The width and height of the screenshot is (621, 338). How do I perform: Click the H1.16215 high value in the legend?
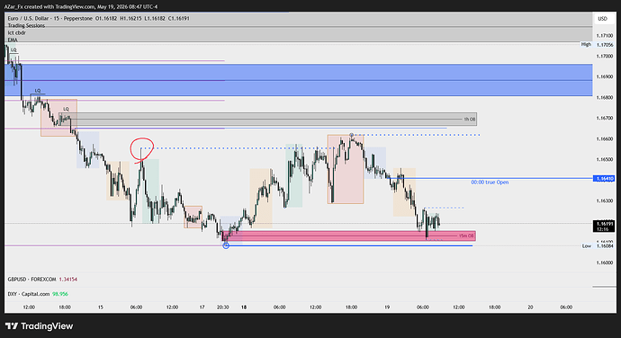click(x=130, y=18)
